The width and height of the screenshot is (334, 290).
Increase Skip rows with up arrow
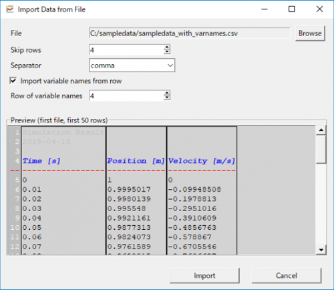[167, 47]
